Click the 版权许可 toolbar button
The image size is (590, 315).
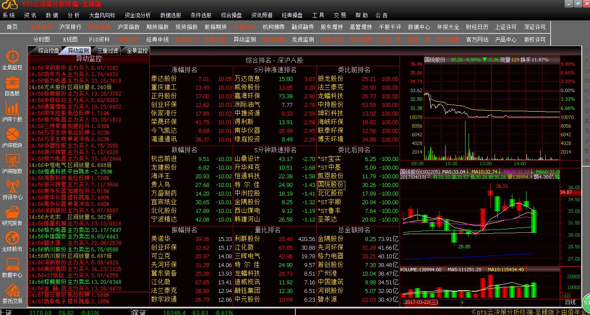535,39
